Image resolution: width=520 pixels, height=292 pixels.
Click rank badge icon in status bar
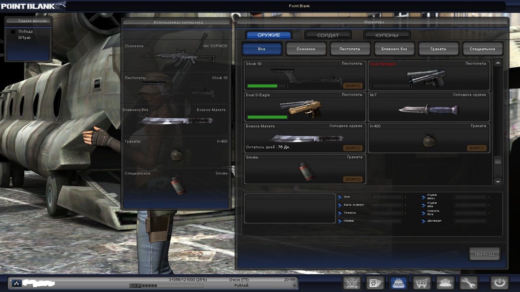point(17,283)
